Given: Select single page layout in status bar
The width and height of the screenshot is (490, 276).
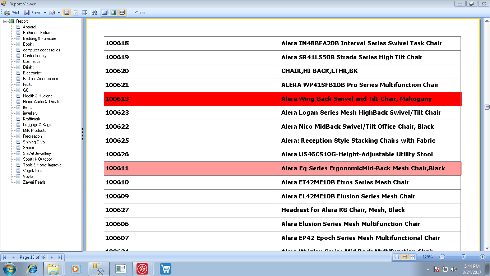Looking at the screenshot, I should (x=397, y=257).
